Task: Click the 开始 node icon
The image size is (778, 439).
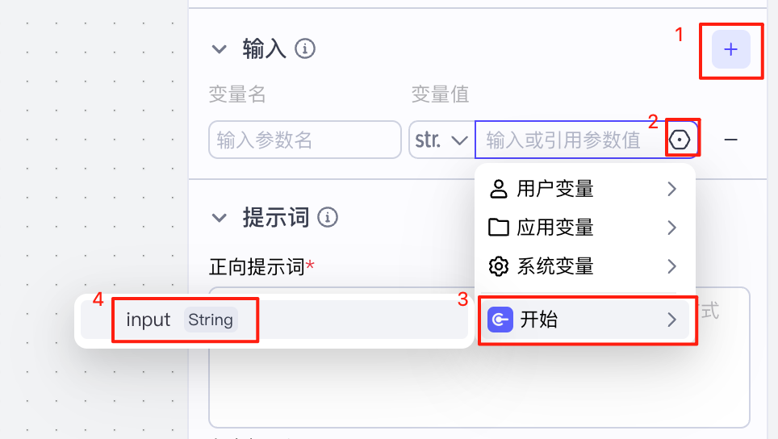Action: 500,320
